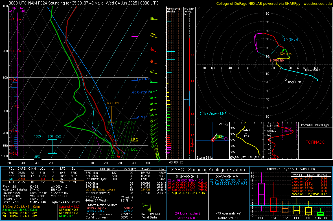Click the magenta EL label on skew-T
Viewport: 333px width, 221px height.
pos(134,35)
